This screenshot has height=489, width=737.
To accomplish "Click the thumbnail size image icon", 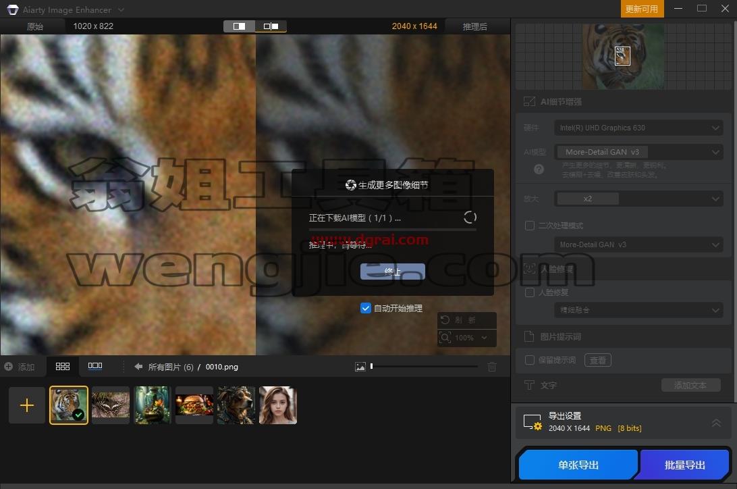I will coord(360,367).
